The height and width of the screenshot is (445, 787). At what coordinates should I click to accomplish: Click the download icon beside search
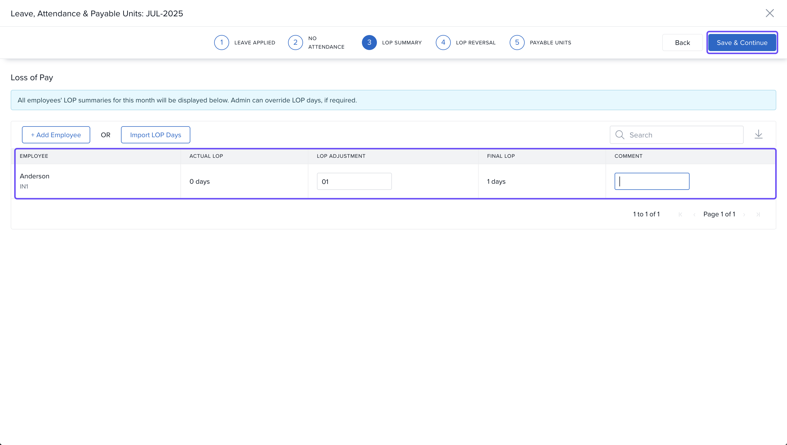758,135
